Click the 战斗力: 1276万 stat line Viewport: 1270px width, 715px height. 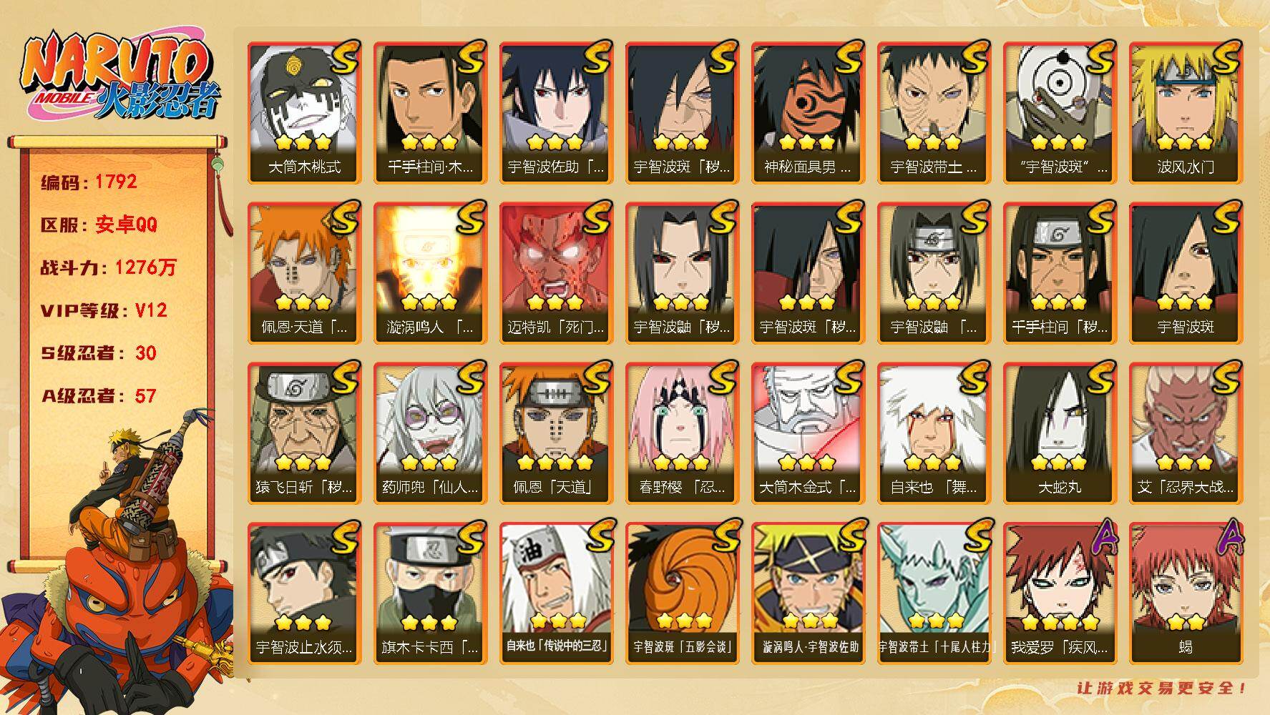click(108, 268)
